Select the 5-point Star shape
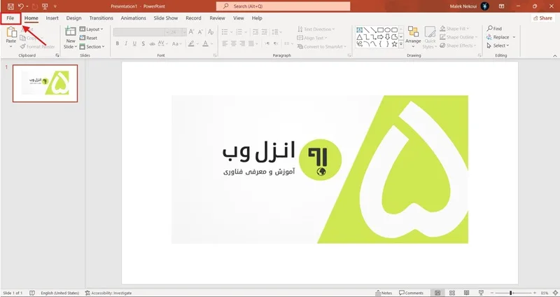 [394, 44]
